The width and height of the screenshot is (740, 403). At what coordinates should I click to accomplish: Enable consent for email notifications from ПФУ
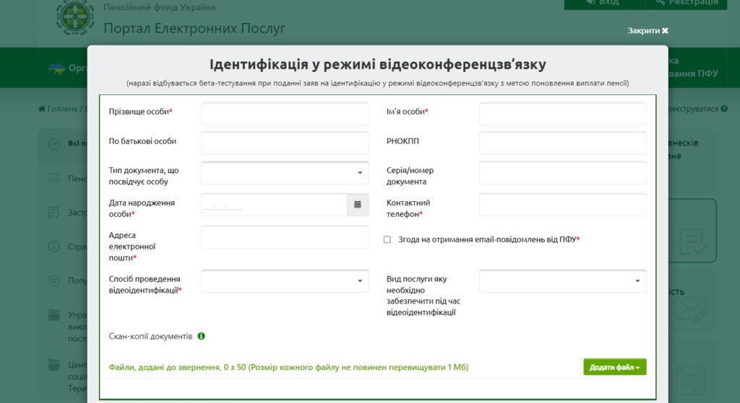point(387,239)
